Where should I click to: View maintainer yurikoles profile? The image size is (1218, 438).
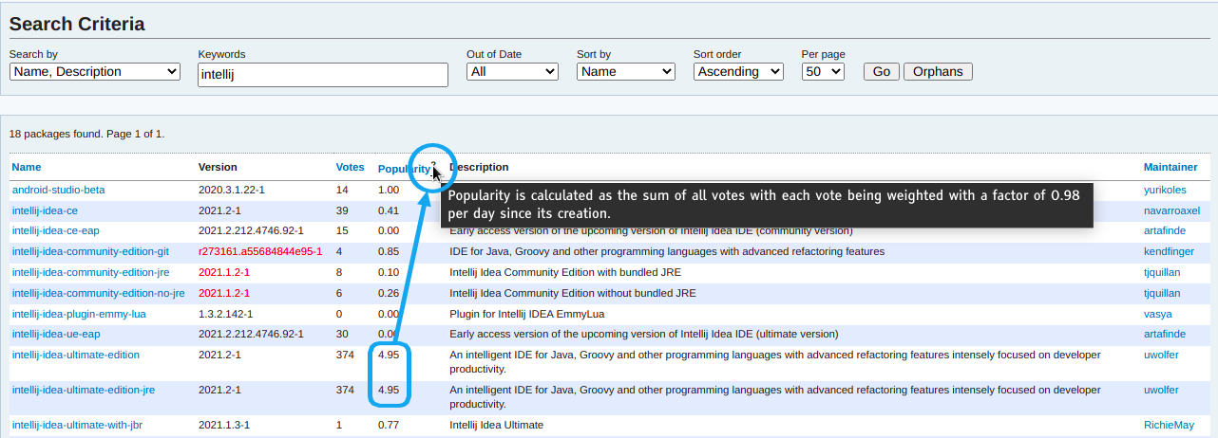tap(1165, 190)
